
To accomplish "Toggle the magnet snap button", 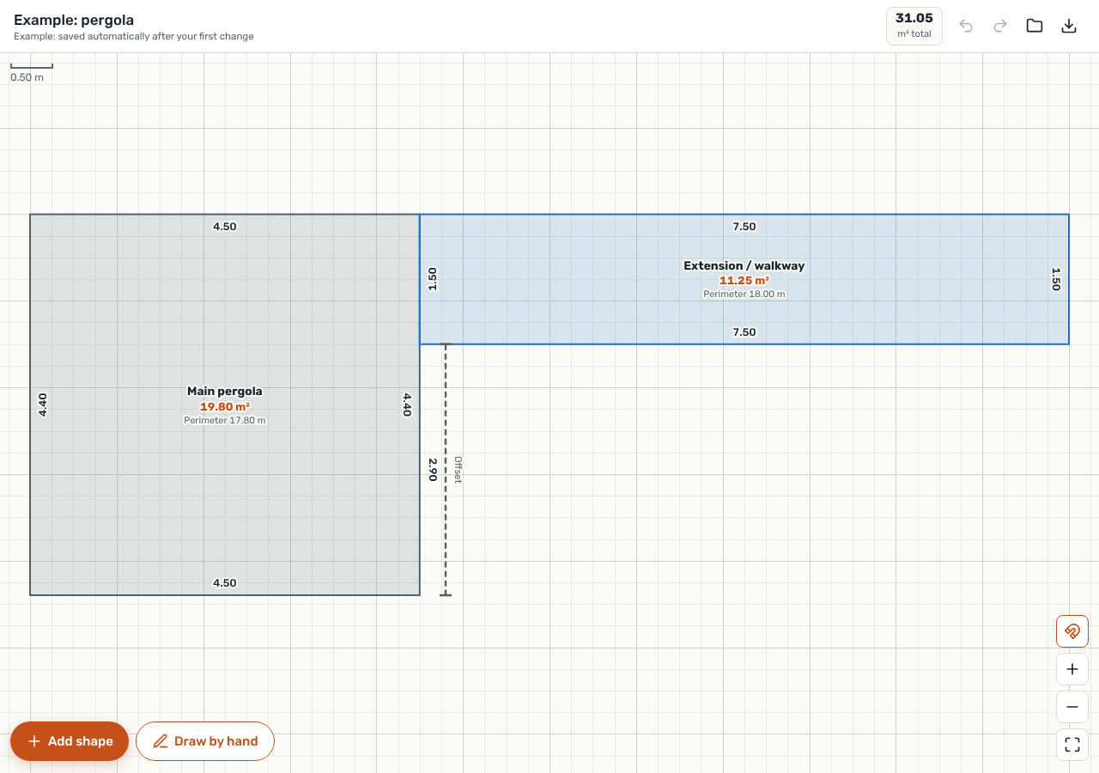I will (x=1072, y=631).
